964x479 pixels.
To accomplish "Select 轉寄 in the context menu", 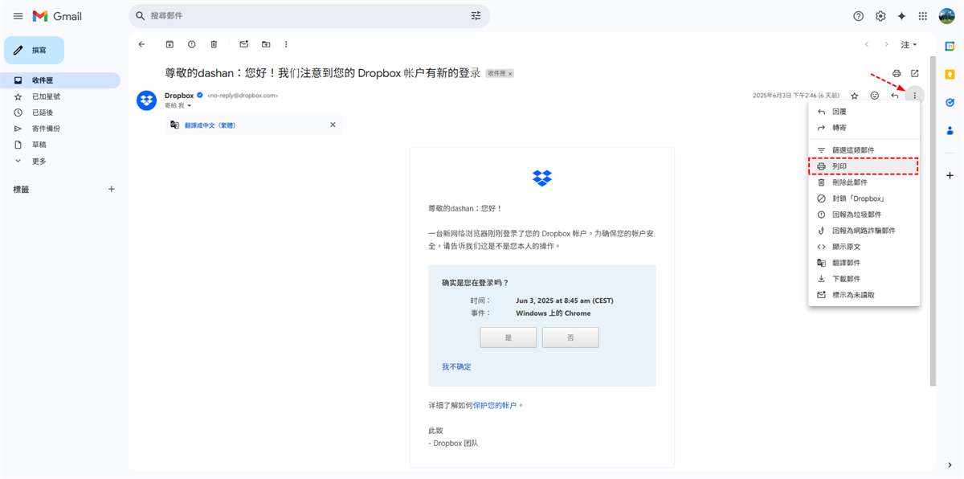I will (864, 128).
